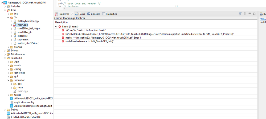Expand the Inc folder
The width and height of the screenshot is (266, 119).
pyautogui.click(x=8, y=14)
